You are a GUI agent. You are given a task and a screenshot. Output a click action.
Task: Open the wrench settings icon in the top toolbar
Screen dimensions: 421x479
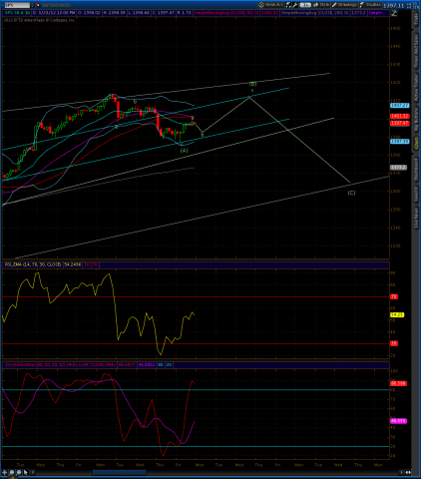[x=295, y=5]
